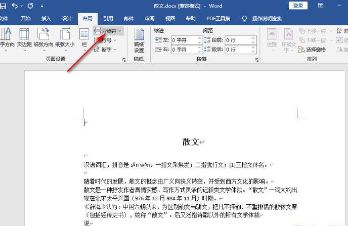Screen dimensions: 348x226
Task: Click the 下移一层 send backward button
Action: 313,40
